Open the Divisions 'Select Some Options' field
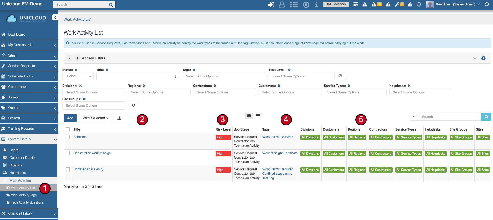 click(x=94, y=92)
